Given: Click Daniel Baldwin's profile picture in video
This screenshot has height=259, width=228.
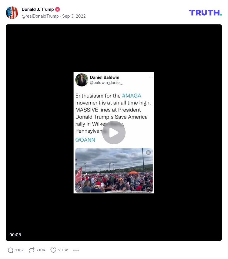Looking at the screenshot, I should click(x=82, y=80).
